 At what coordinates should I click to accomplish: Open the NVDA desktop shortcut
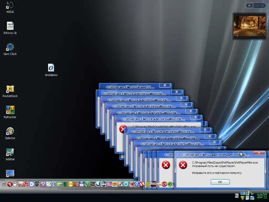(x=10, y=7)
